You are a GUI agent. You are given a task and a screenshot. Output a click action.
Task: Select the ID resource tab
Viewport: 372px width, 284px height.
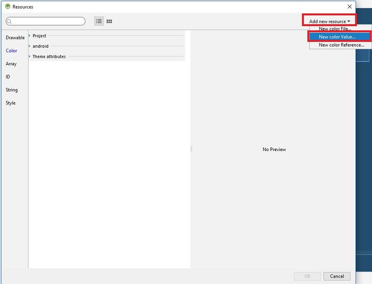8,77
